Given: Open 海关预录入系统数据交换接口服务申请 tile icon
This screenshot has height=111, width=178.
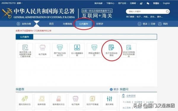Looking at the screenshot, I should tap(25, 47).
